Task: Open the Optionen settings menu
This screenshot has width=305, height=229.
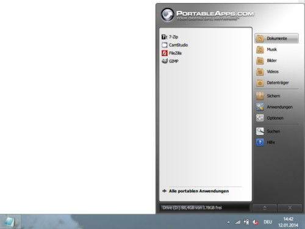Action: coord(270,118)
